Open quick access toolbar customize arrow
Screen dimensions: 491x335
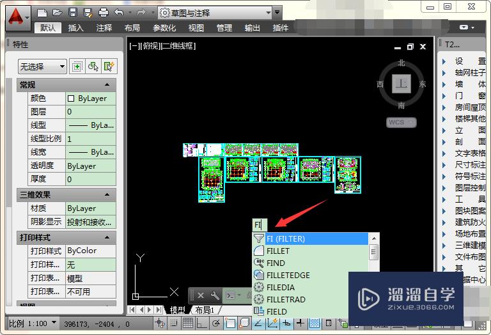click(277, 13)
